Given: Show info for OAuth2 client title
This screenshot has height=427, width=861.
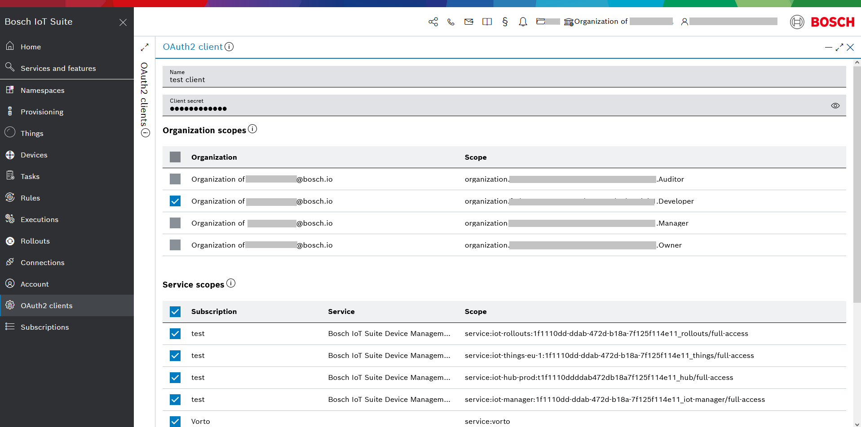Looking at the screenshot, I should tap(229, 47).
